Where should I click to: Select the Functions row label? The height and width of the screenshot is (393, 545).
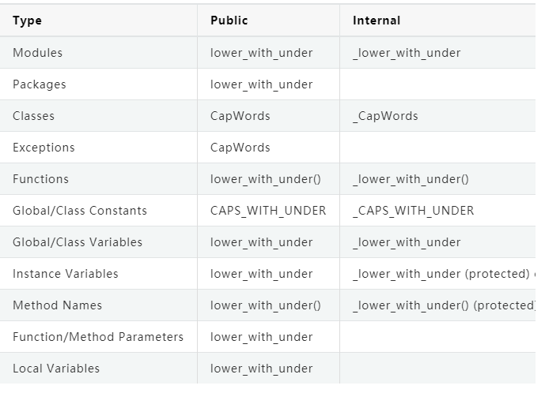pos(40,179)
